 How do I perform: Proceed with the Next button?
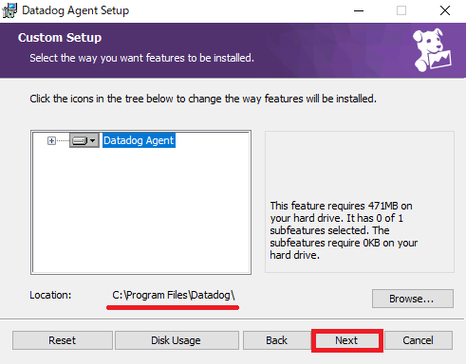[x=347, y=340]
